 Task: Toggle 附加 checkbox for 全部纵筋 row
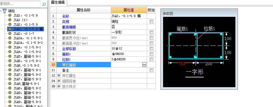151,49
